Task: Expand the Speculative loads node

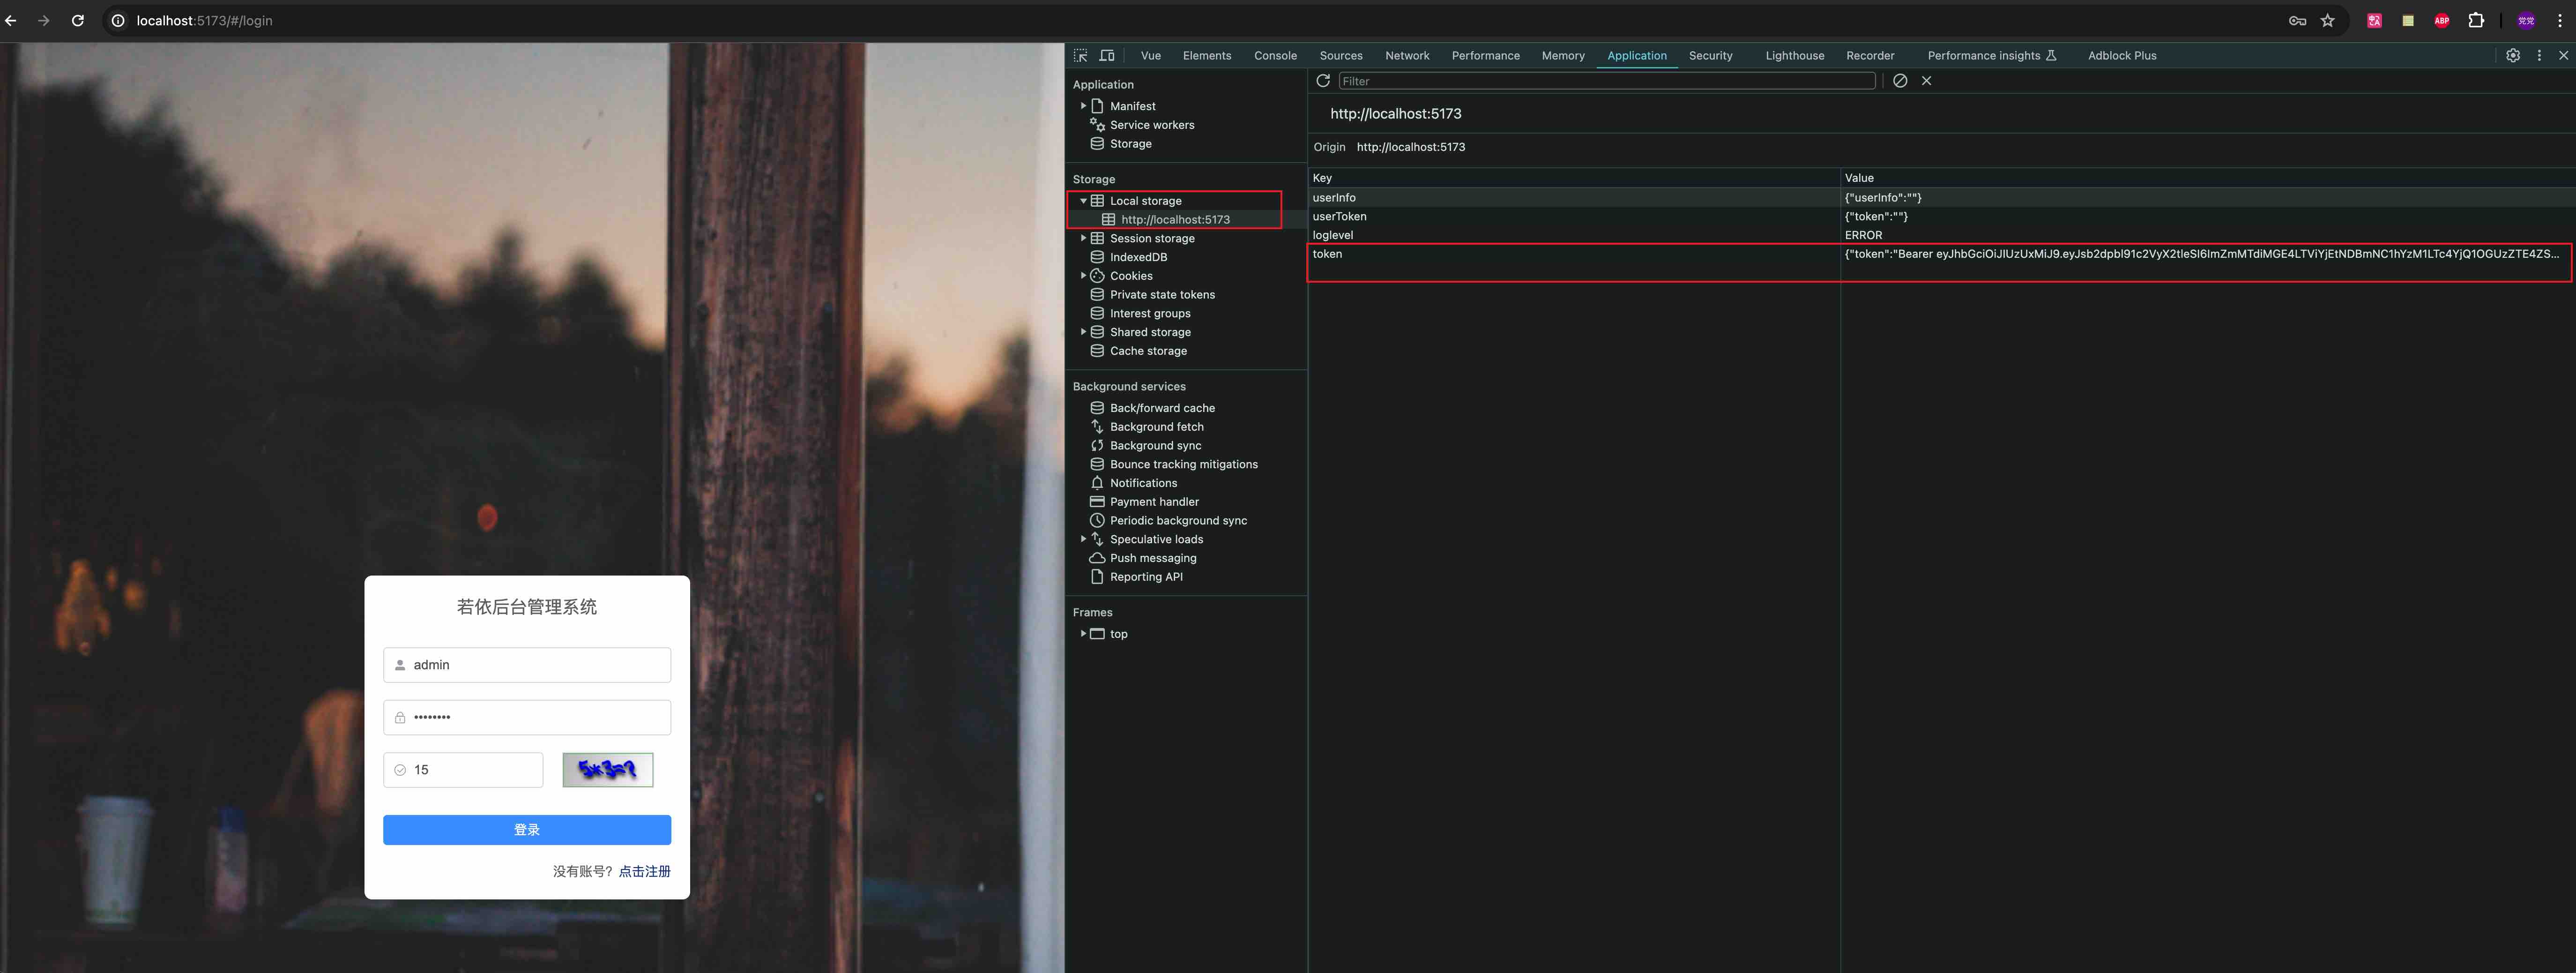Action: (1083, 539)
